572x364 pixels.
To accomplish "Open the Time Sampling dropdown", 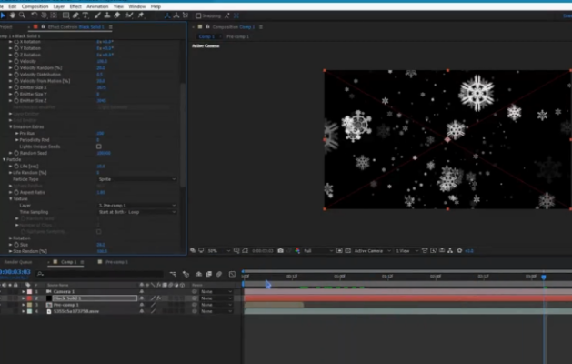I will (x=136, y=212).
